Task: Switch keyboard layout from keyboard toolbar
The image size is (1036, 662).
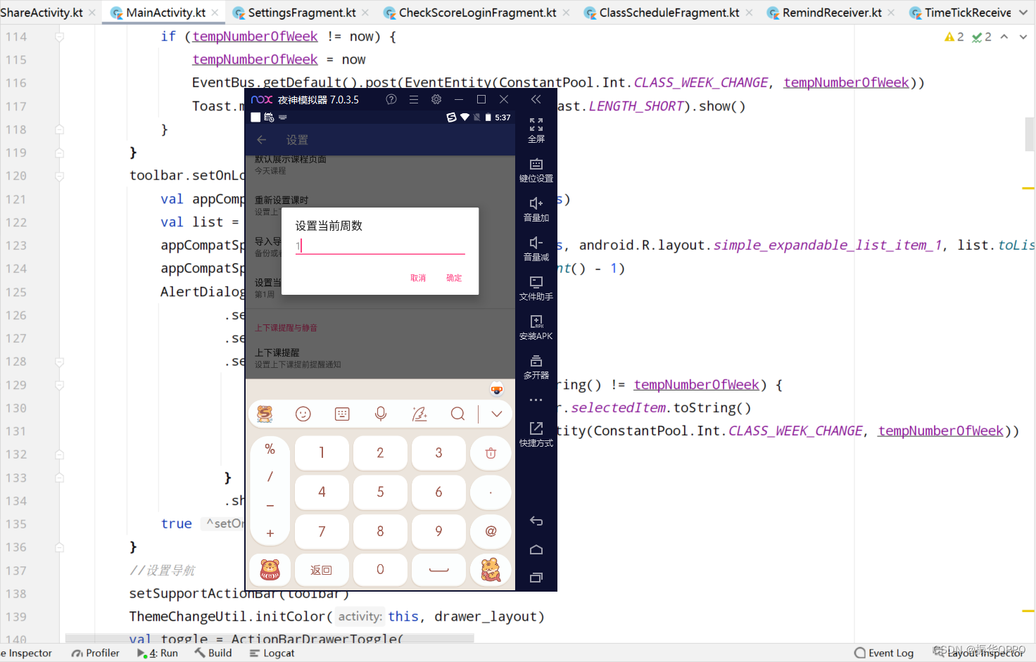Action: [342, 414]
